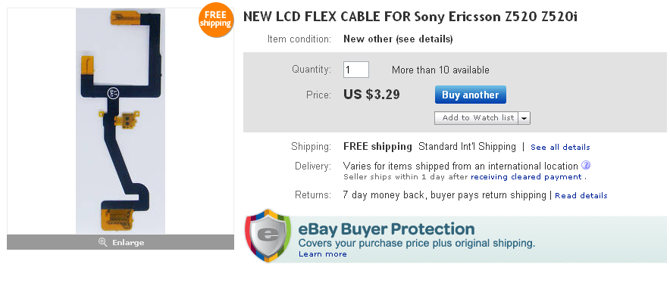
Task: Click the eBay Buyer Protection heading
Action: [387, 229]
